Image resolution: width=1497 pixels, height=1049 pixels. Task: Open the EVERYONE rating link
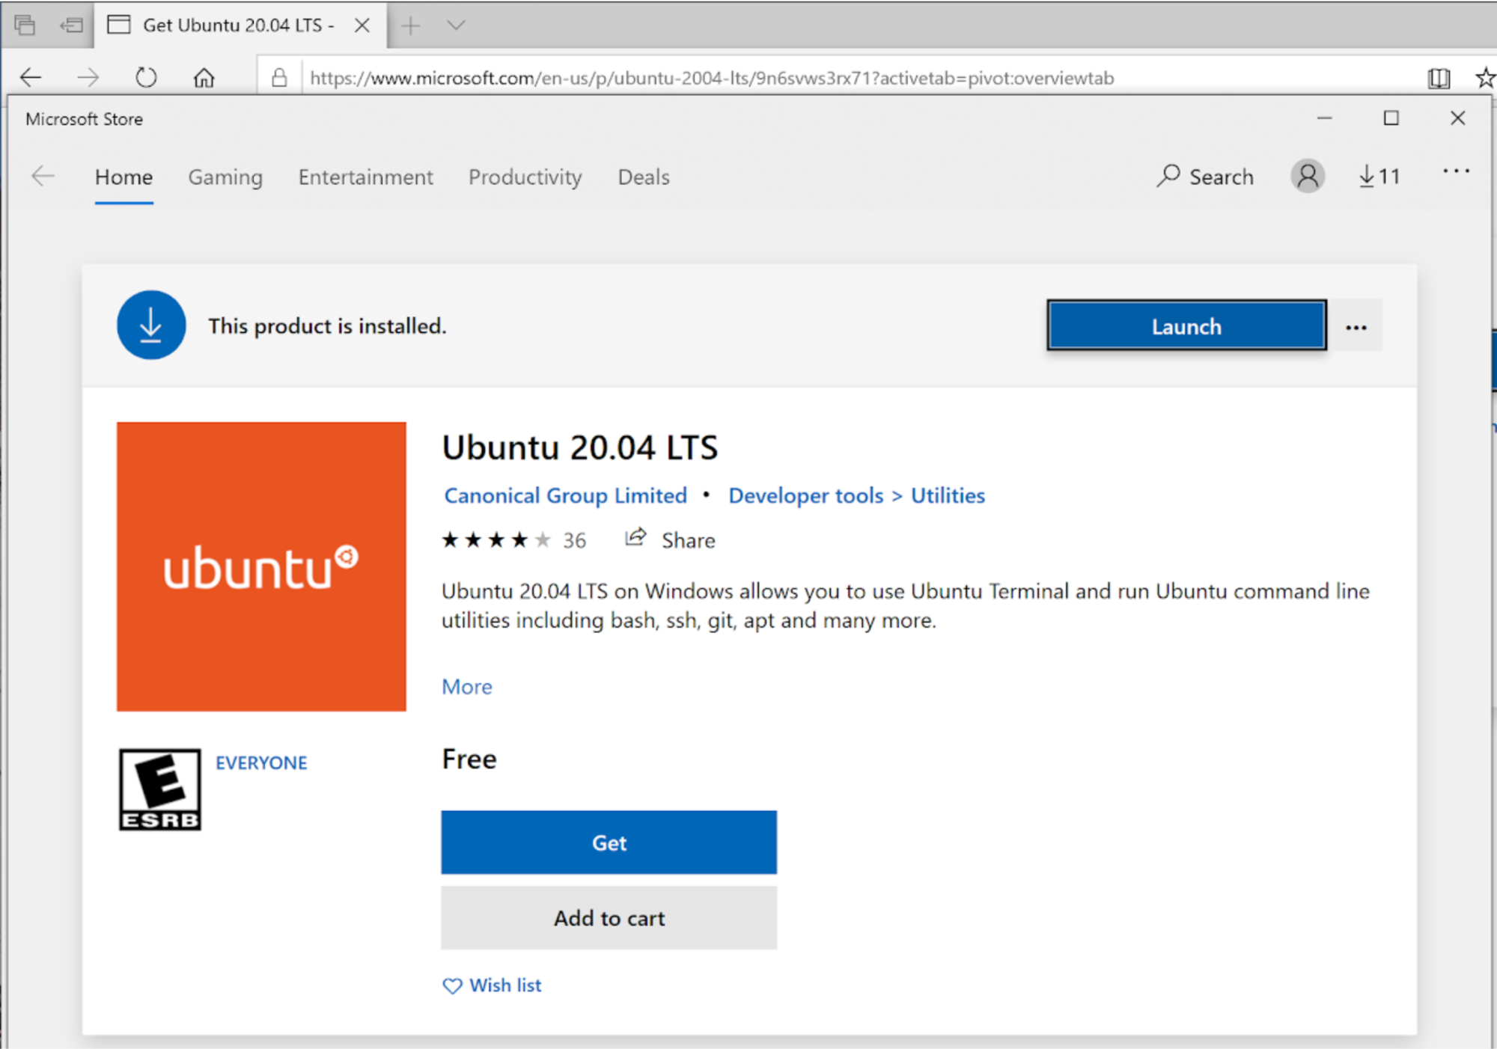[x=261, y=762]
